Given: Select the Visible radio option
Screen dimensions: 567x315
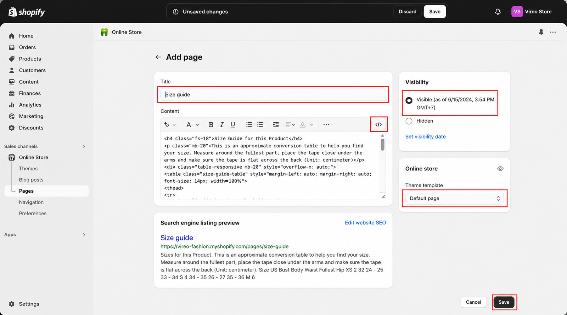Looking at the screenshot, I should pos(409,100).
